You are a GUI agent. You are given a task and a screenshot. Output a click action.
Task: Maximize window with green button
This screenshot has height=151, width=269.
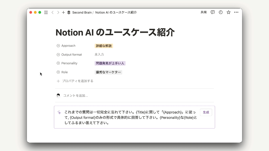(40, 12)
